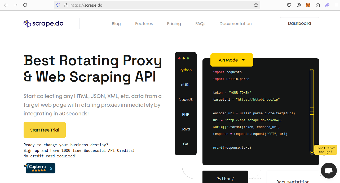The height and width of the screenshot is (183, 340).
Task: Click the scrape.do logo
Action: [x=43, y=24]
